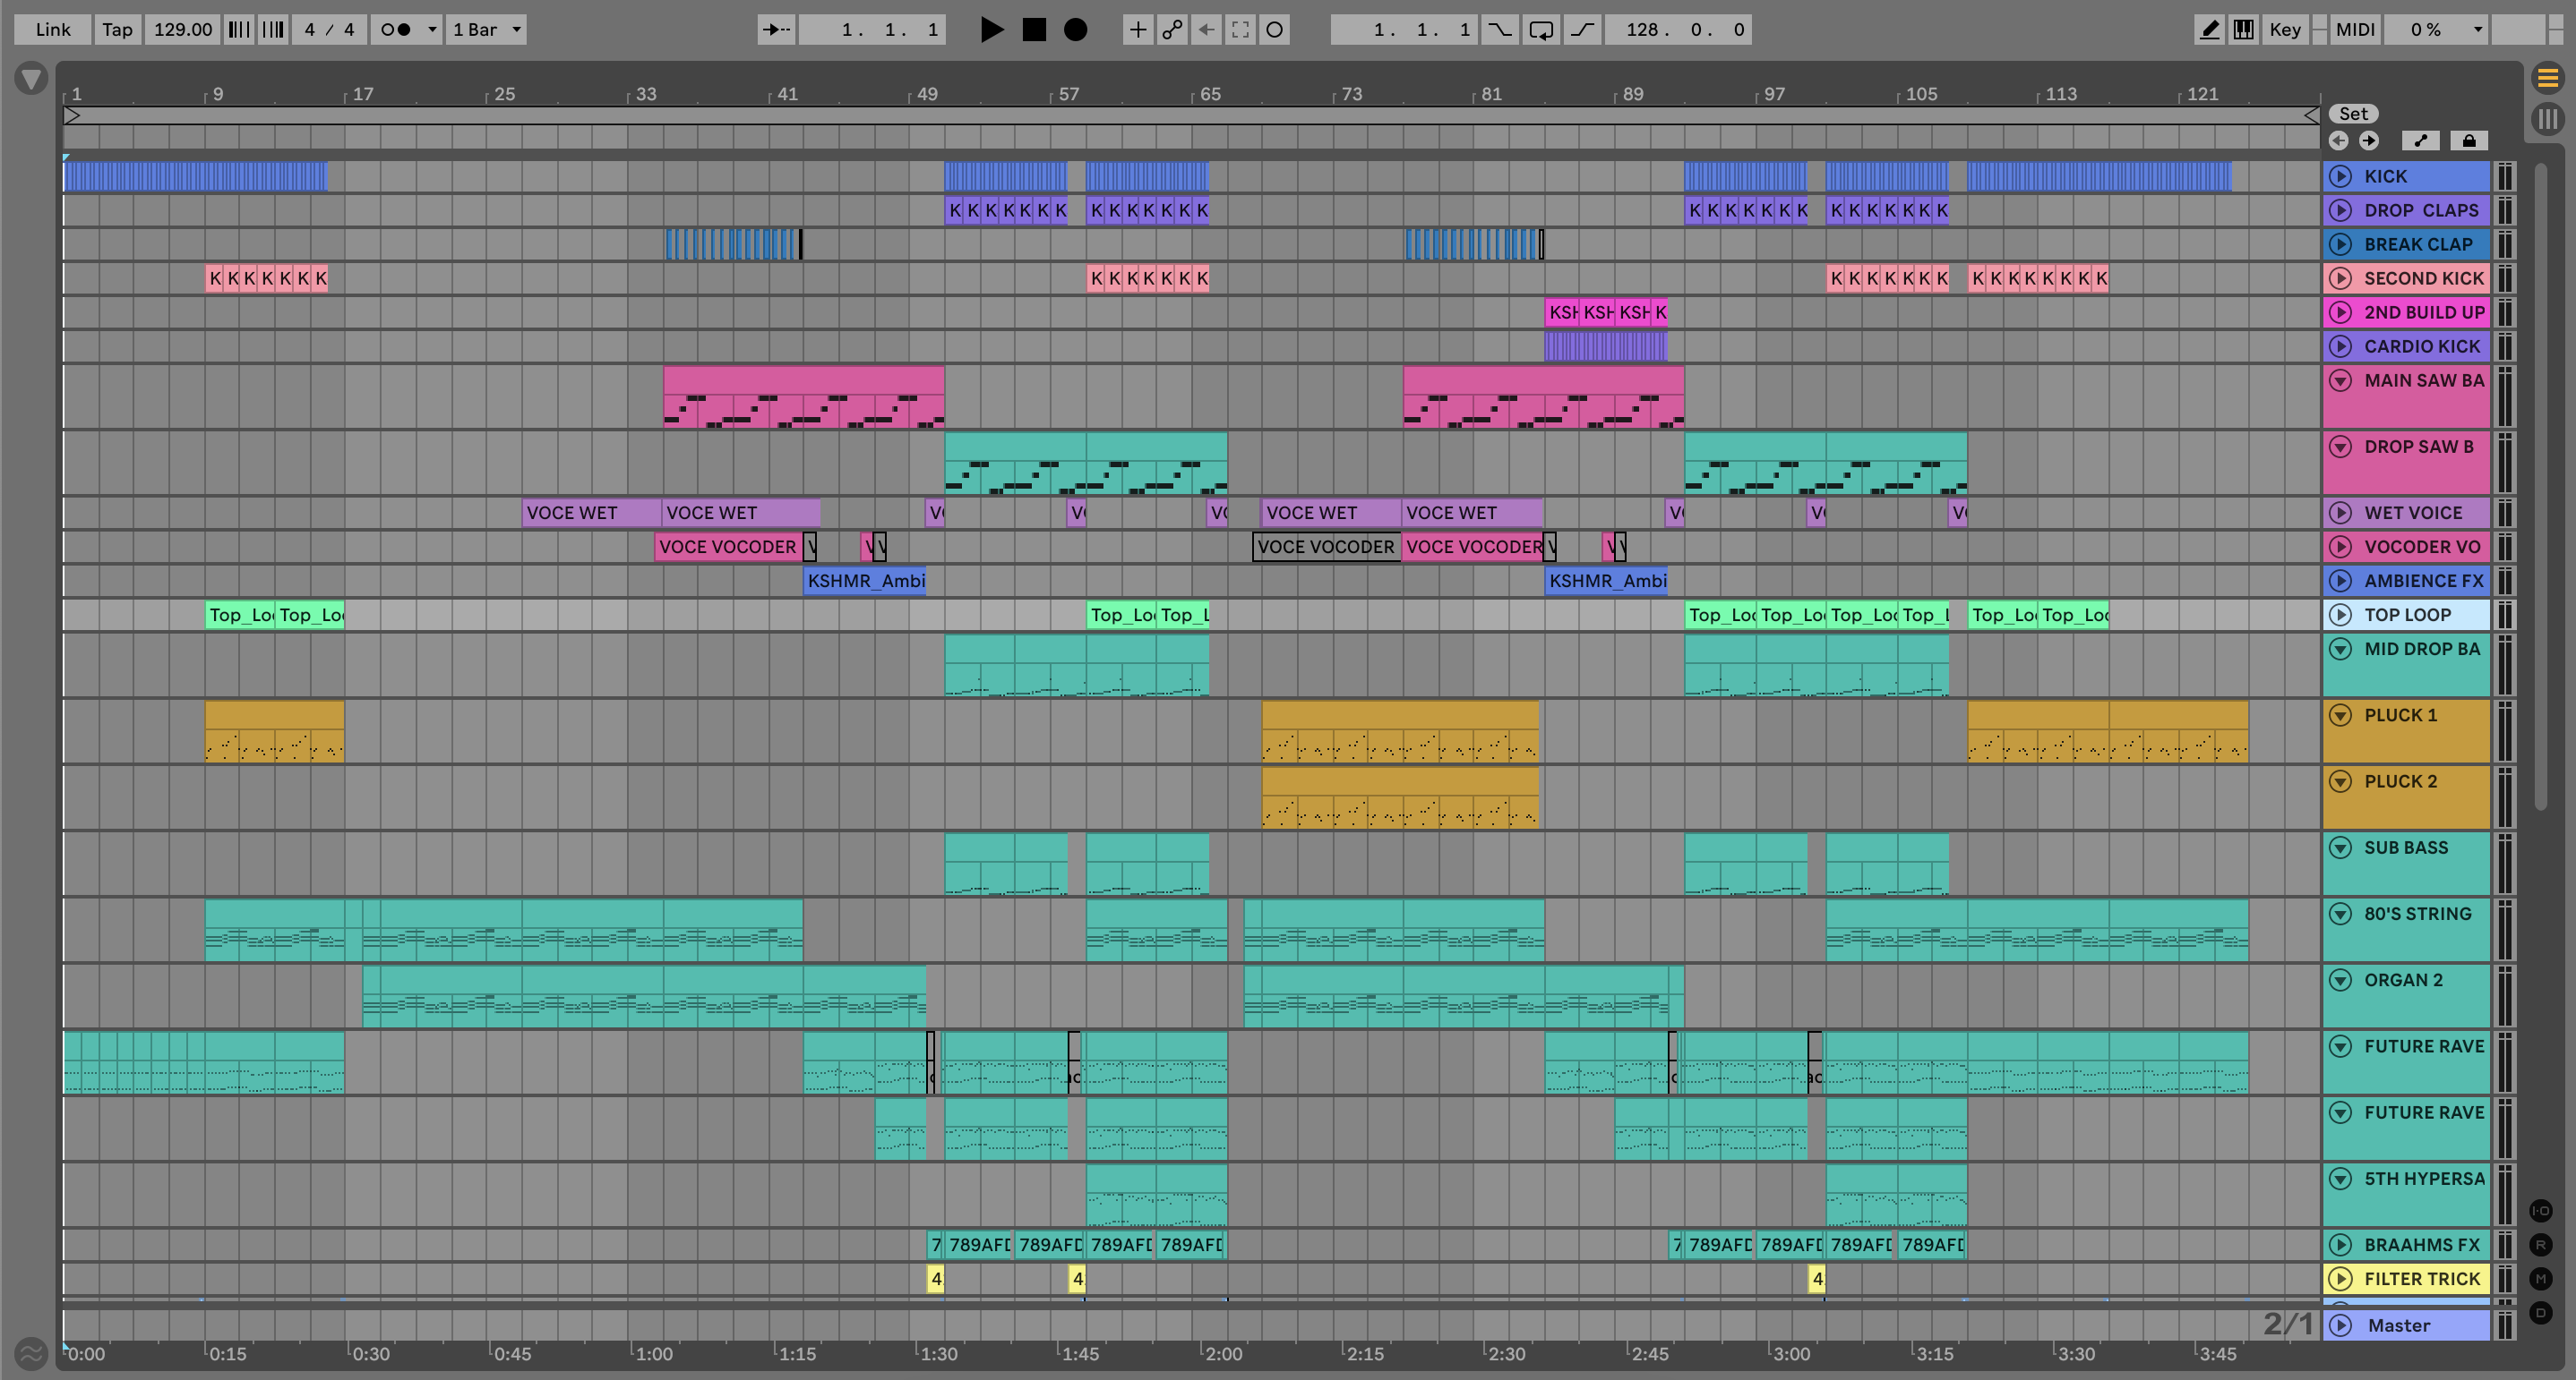Switch to Arrangement view selector icon
The width and height of the screenshot is (2576, 1380).
tap(2547, 77)
